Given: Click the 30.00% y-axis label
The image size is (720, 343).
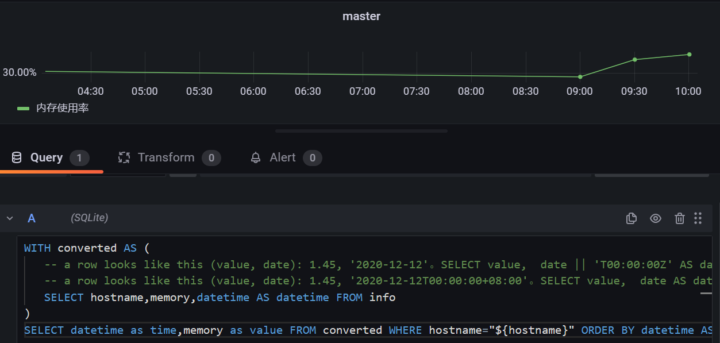Looking at the screenshot, I should pos(20,72).
